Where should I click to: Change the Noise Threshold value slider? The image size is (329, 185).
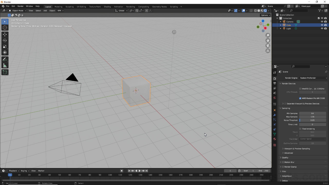[313, 120]
